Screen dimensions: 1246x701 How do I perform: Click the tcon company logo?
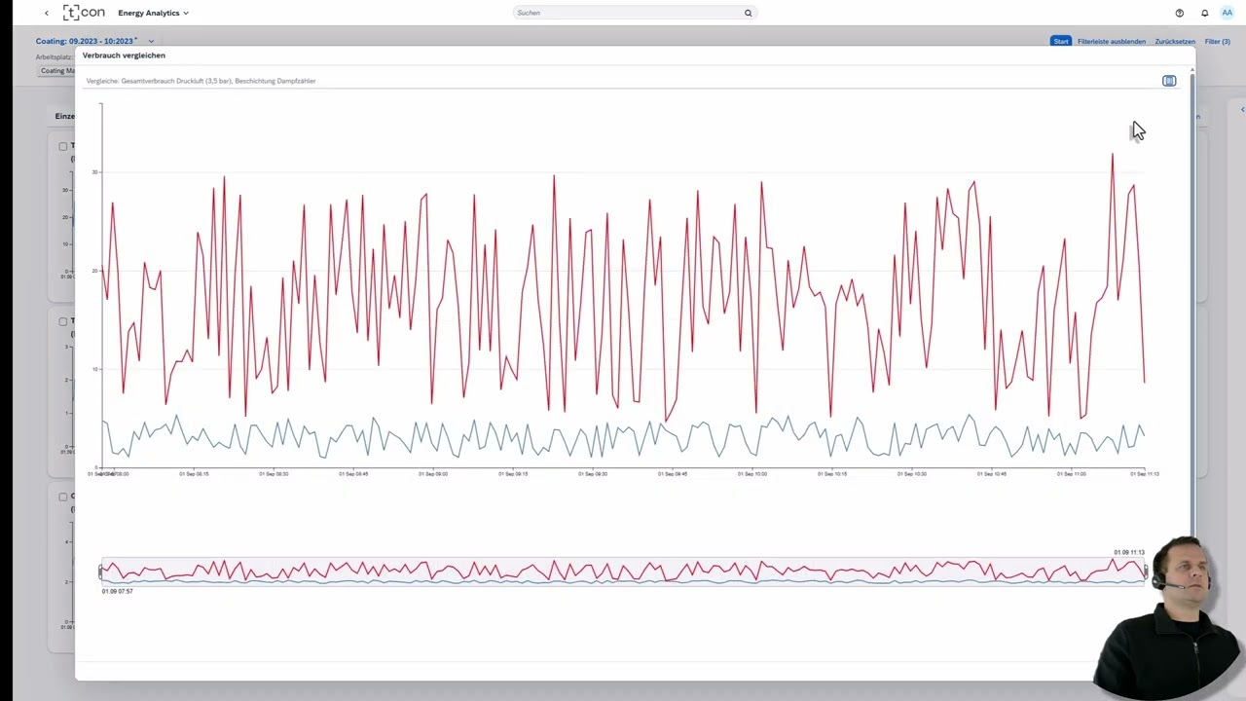[x=84, y=13]
